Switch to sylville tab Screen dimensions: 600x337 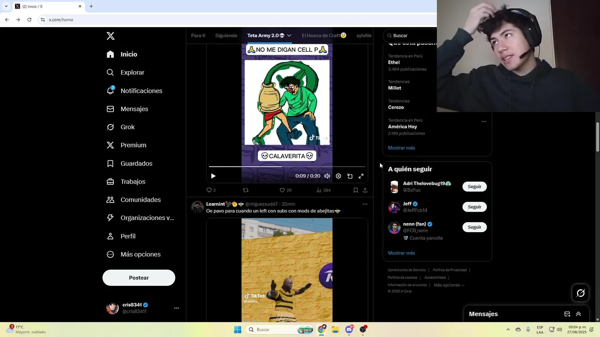pos(364,36)
